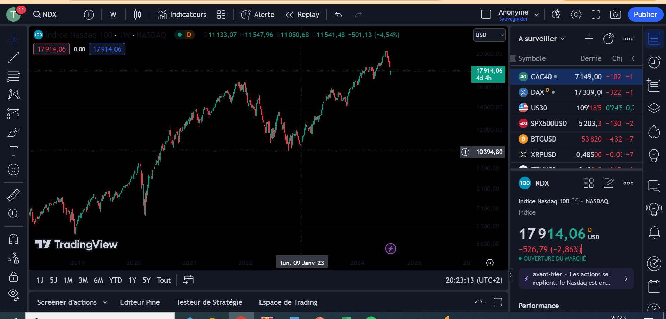The height and width of the screenshot is (319, 666).
Task: Select the text annotation tool
Action: tap(14, 151)
